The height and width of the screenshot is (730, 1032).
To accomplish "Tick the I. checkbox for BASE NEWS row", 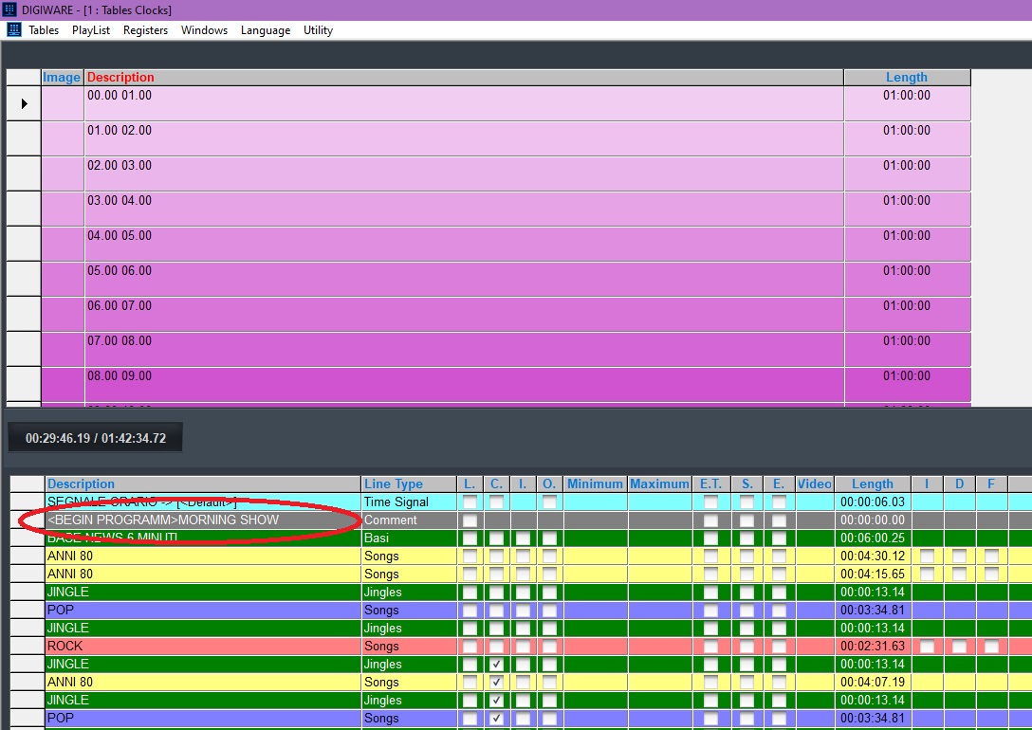I will point(523,538).
